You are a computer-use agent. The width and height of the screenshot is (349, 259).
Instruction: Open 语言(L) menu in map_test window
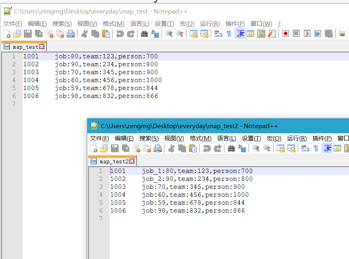click(139, 23)
